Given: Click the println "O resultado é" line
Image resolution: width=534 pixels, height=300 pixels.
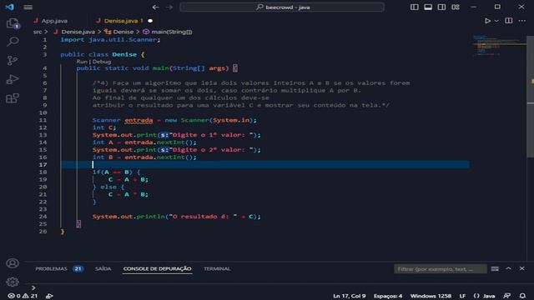Looking at the screenshot, I should tap(176, 217).
